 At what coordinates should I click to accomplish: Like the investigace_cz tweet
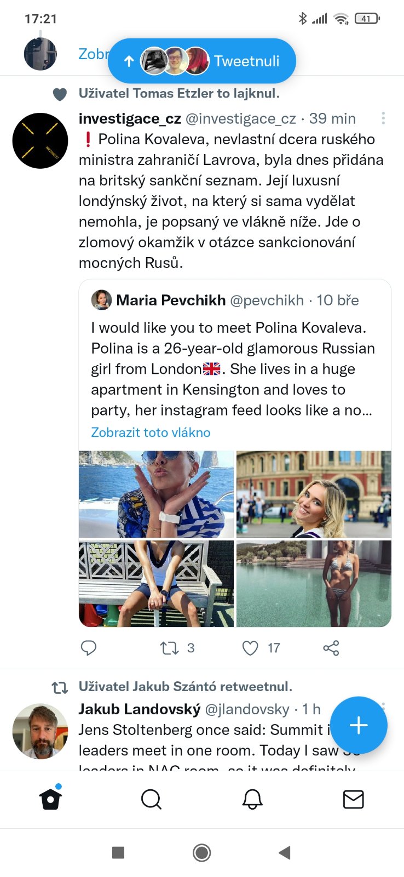[x=250, y=648]
